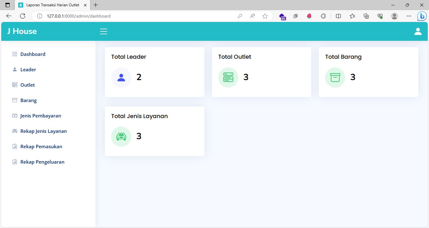
Task: Add this page to favorites star icon
Action: (x=265, y=16)
